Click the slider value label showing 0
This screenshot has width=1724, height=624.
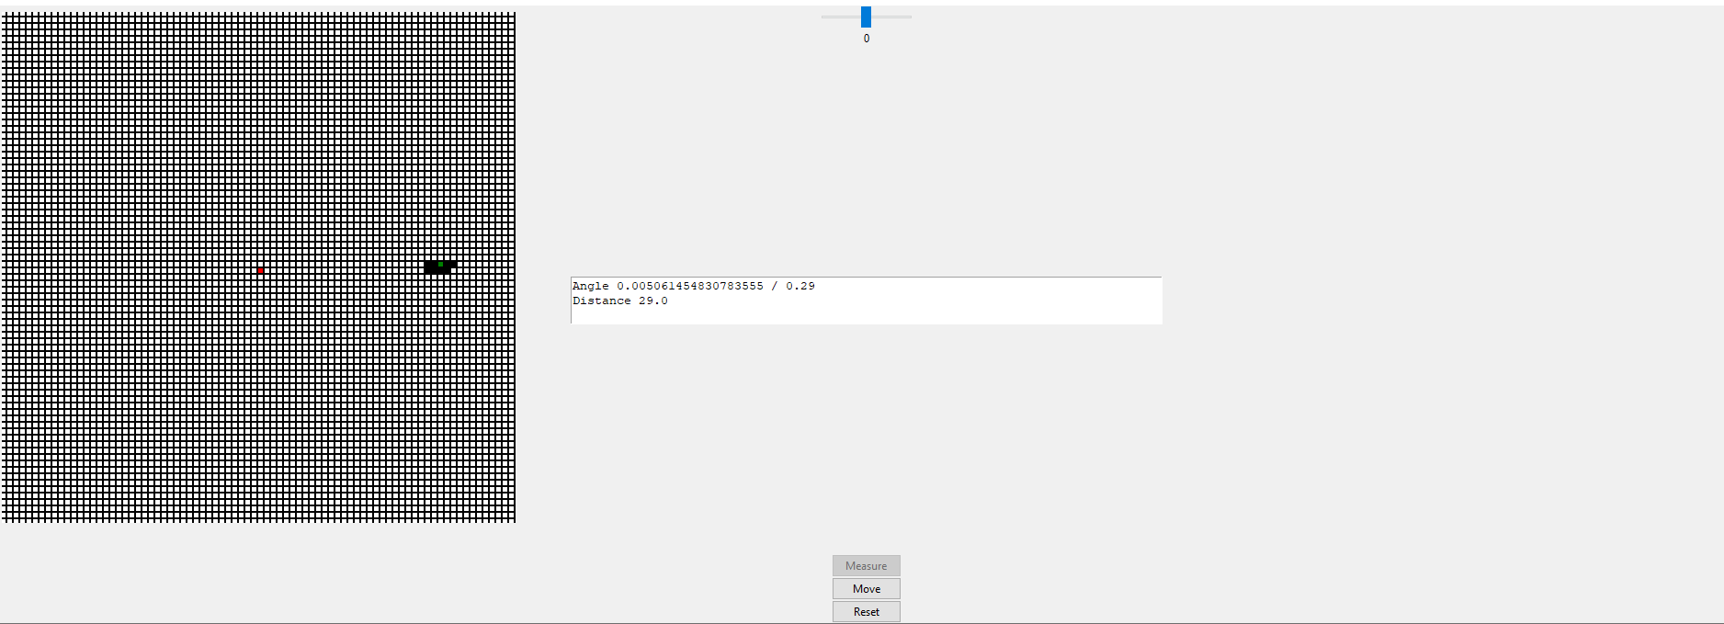point(867,39)
